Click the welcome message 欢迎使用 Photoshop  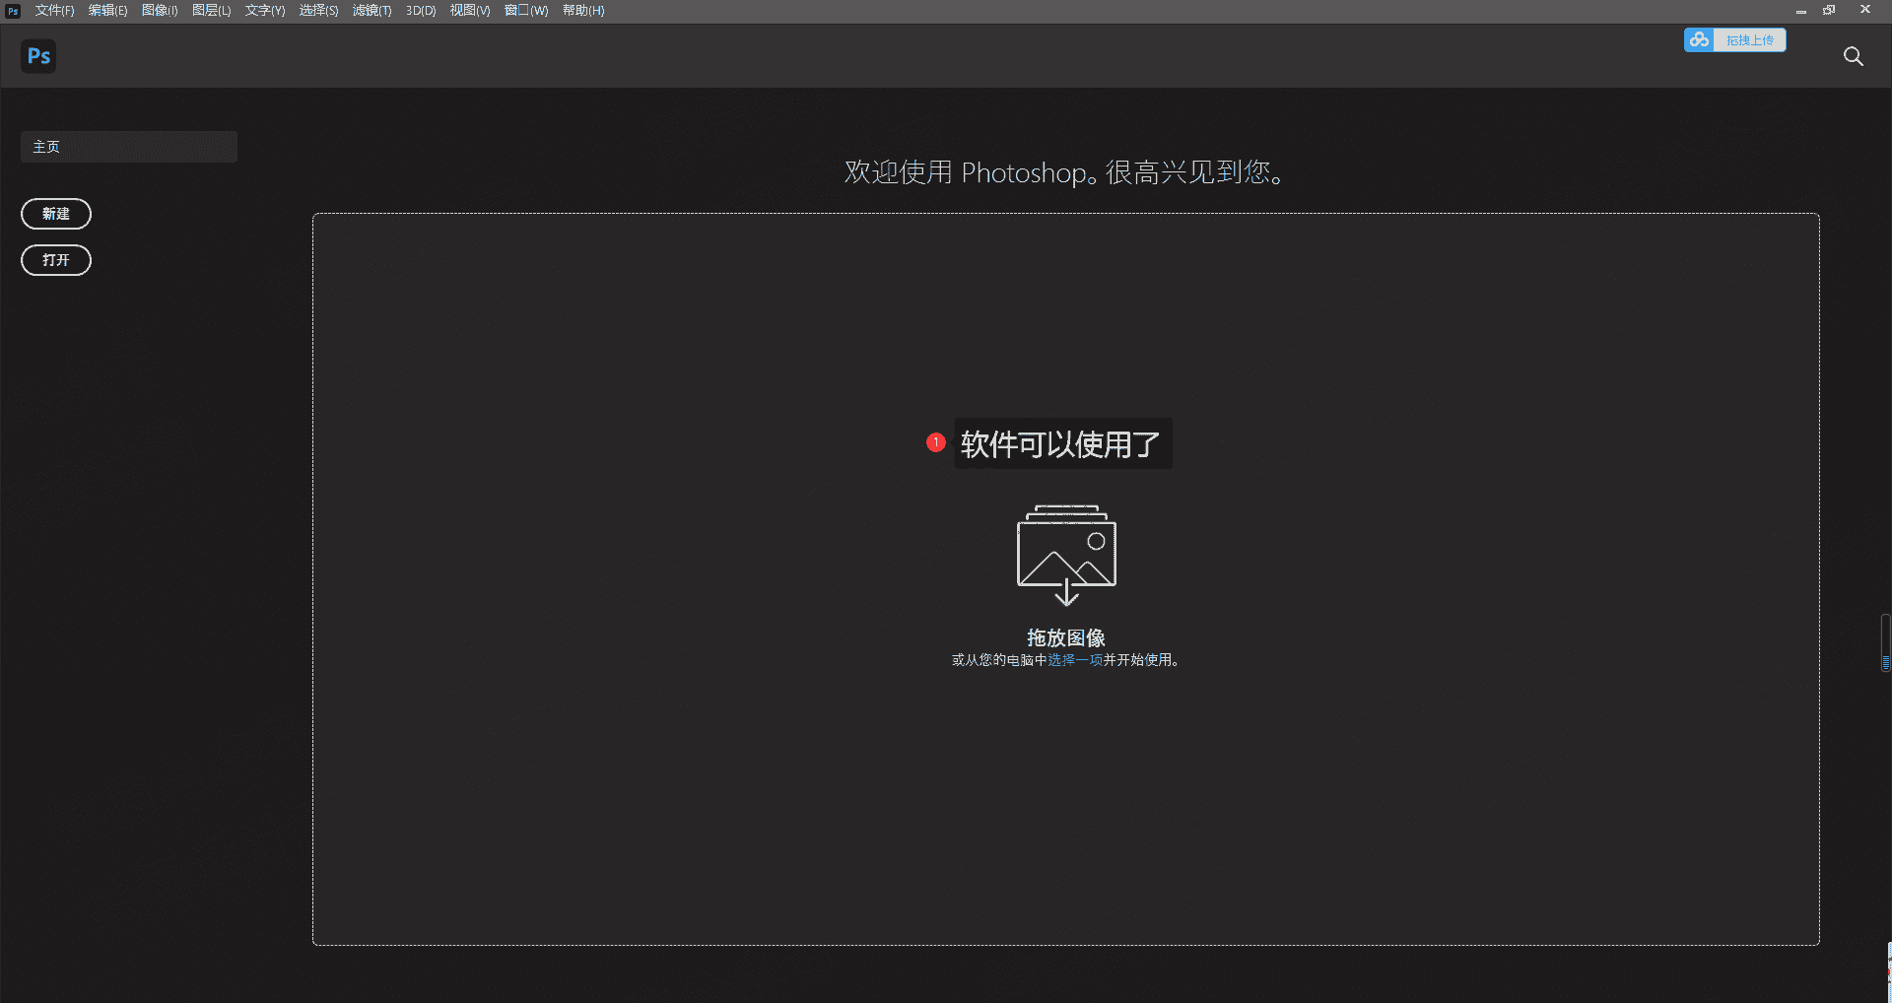tap(1065, 172)
